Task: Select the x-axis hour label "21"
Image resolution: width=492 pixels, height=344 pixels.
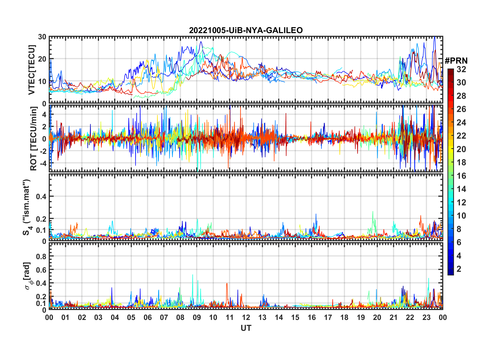Action: tap(393, 317)
